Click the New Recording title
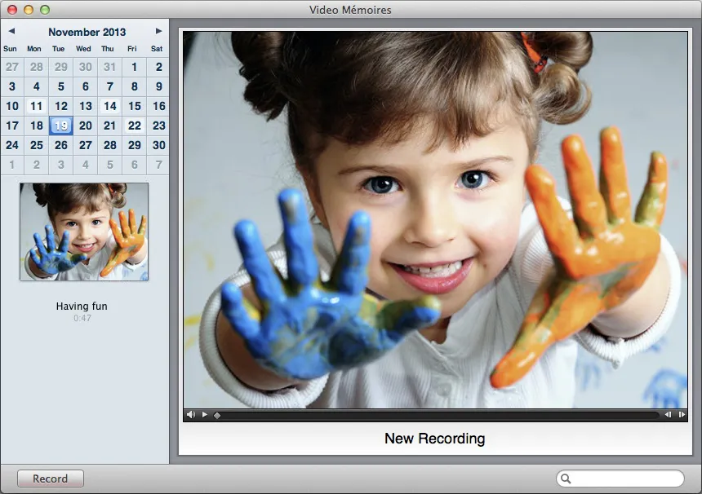The width and height of the screenshot is (702, 494). tap(435, 439)
